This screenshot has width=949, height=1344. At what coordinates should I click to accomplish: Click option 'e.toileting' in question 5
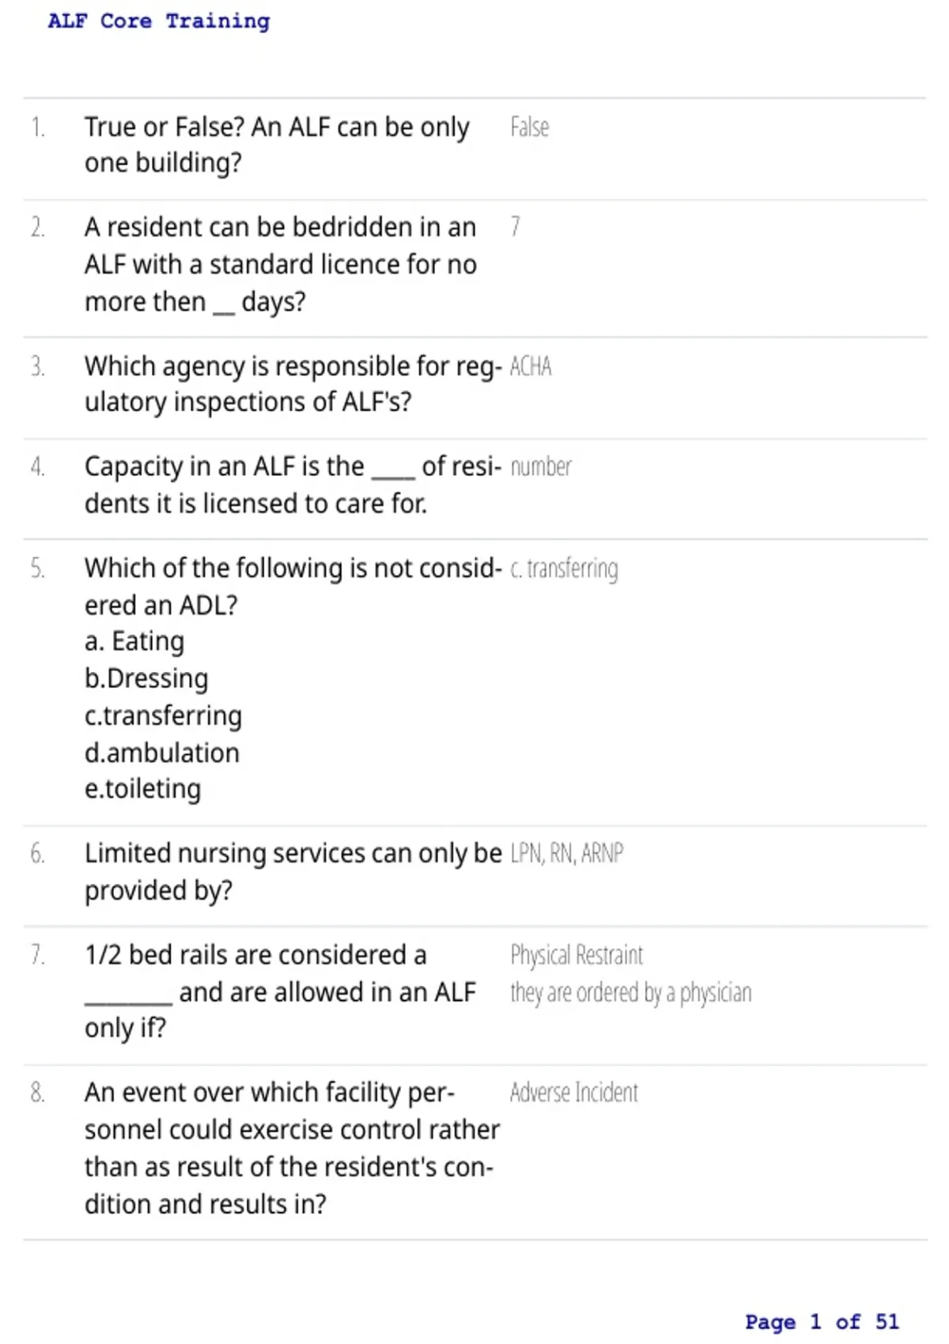coord(143,789)
